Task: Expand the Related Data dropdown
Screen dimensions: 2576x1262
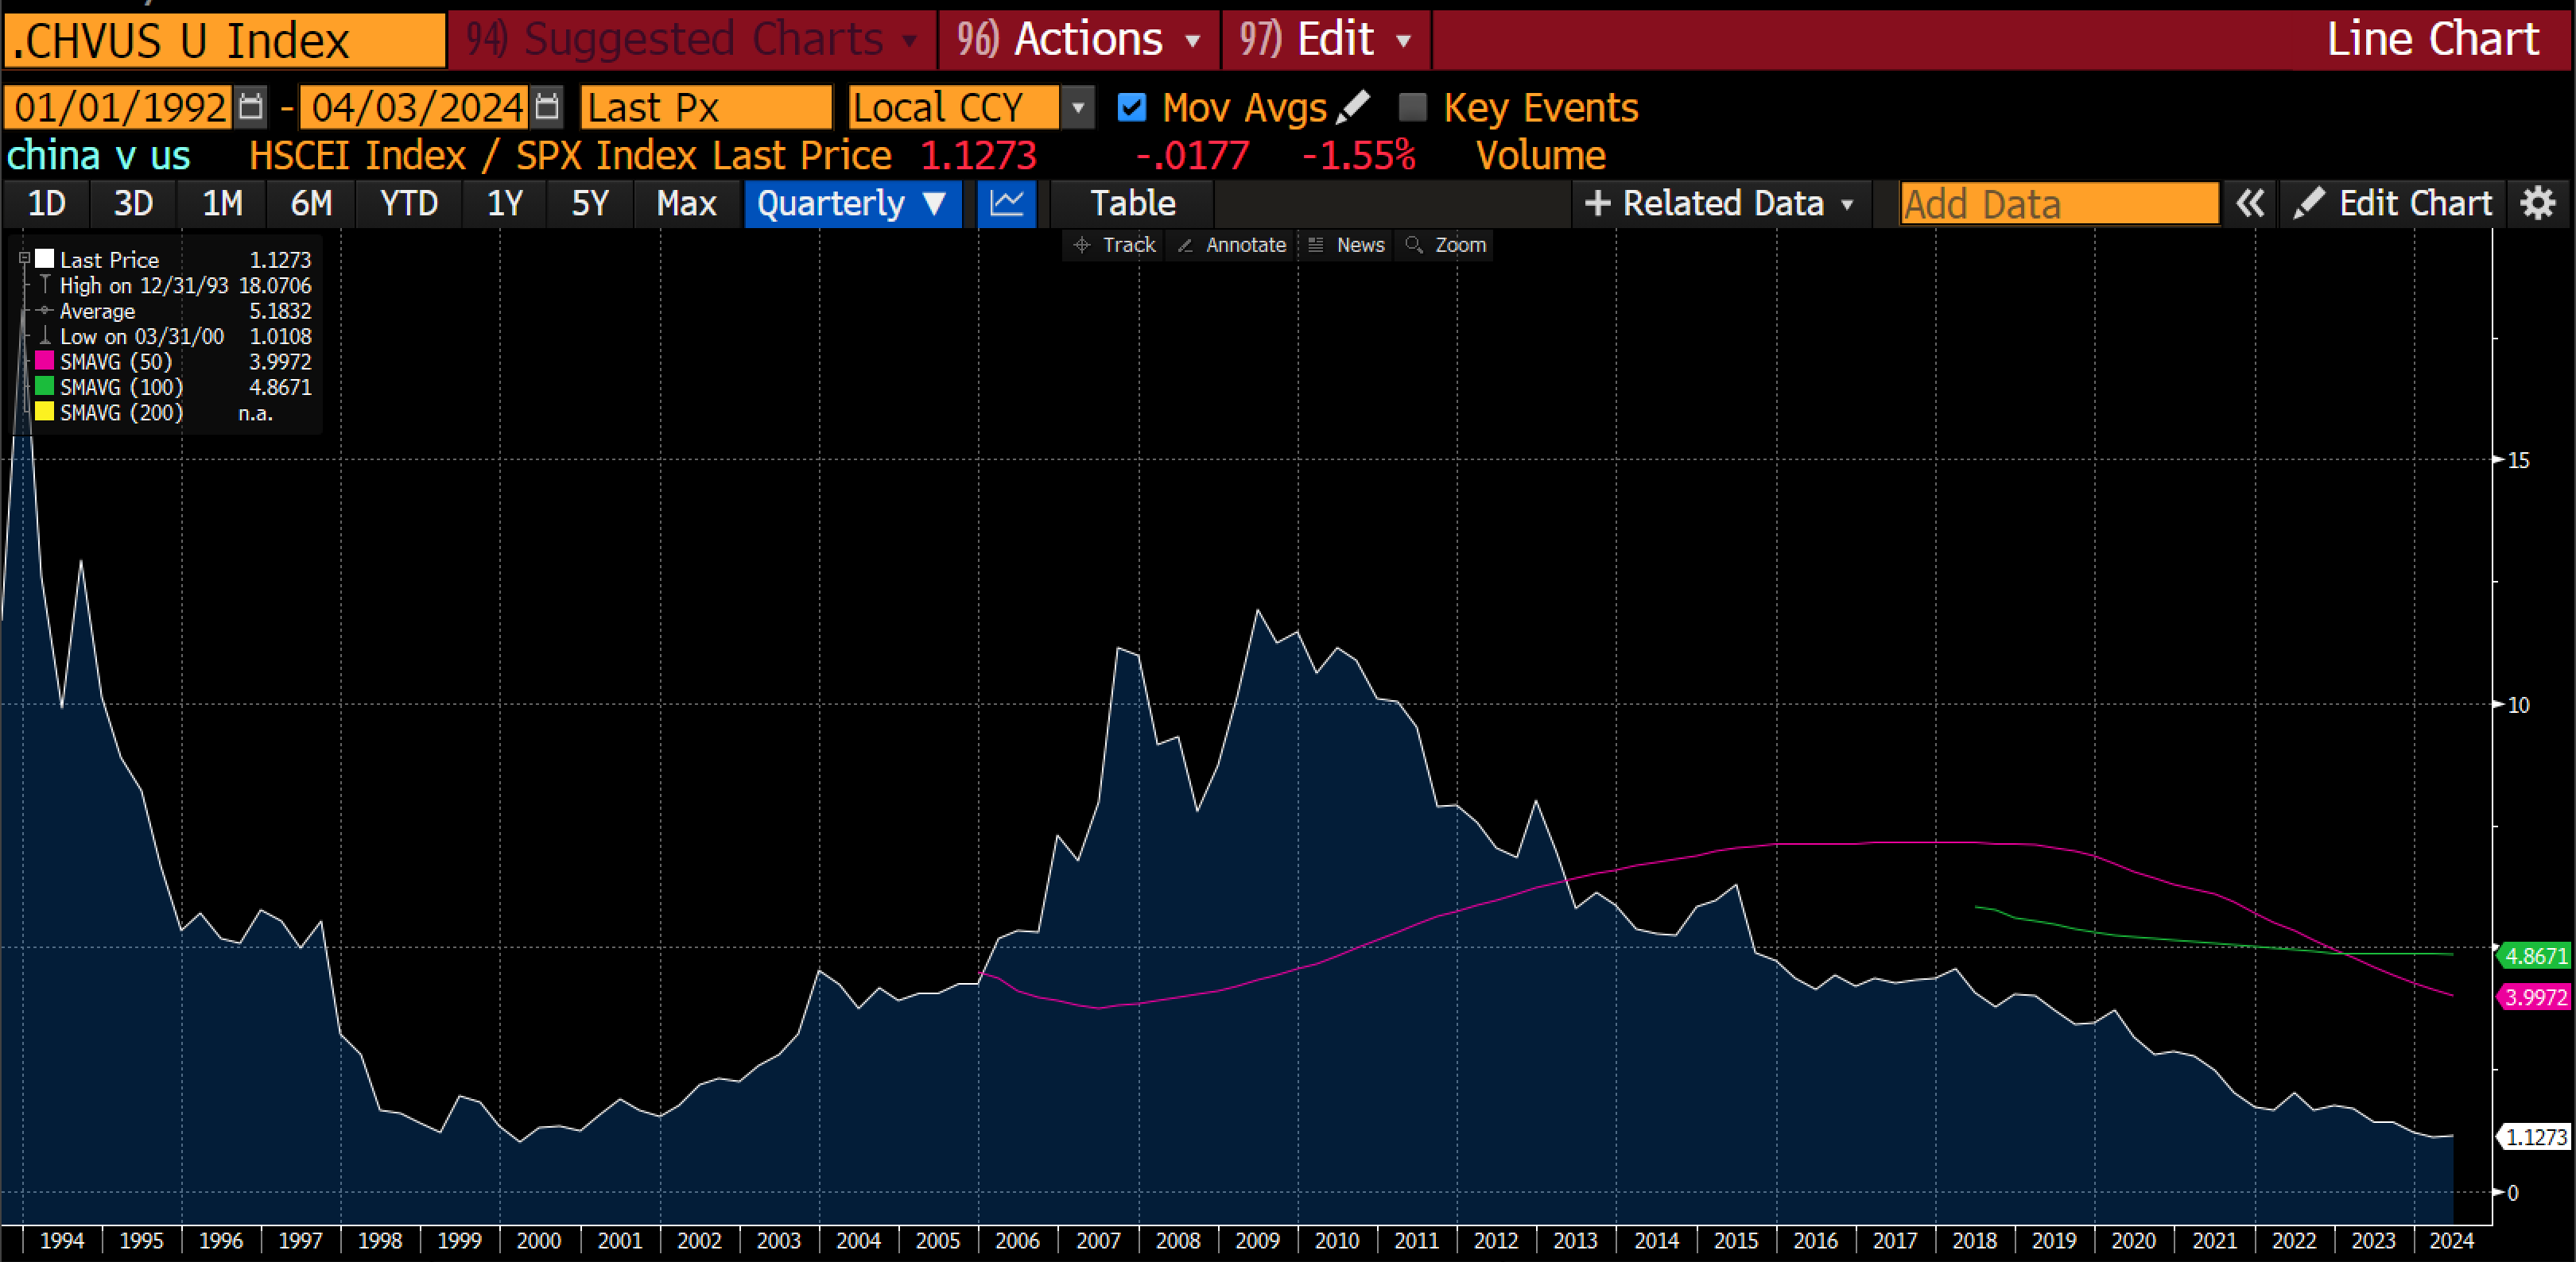Action: 1720,203
